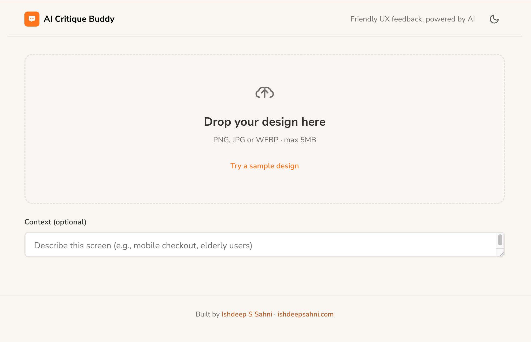Viewport: 531px width, 342px height.
Task: Click the "Drop your design here" heading
Action: (x=264, y=122)
